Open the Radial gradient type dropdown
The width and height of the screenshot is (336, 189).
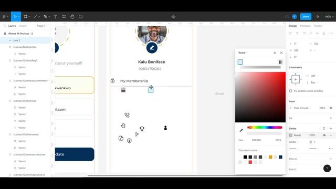click(x=243, y=52)
